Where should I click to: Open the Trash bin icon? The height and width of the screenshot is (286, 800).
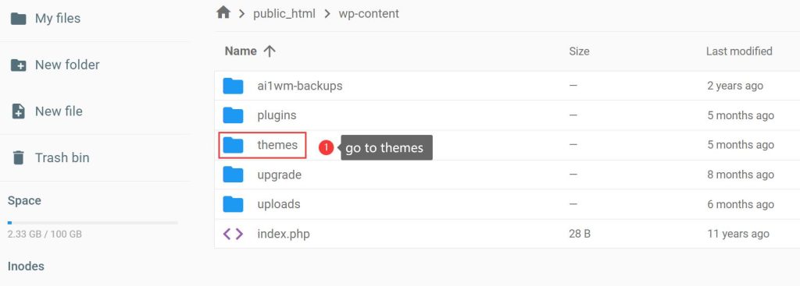click(19, 157)
